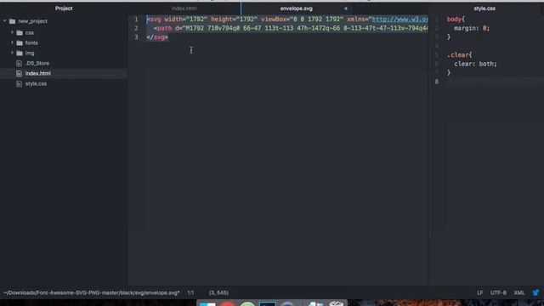
Task: Select the new_project folder label
Action: point(32,21)
